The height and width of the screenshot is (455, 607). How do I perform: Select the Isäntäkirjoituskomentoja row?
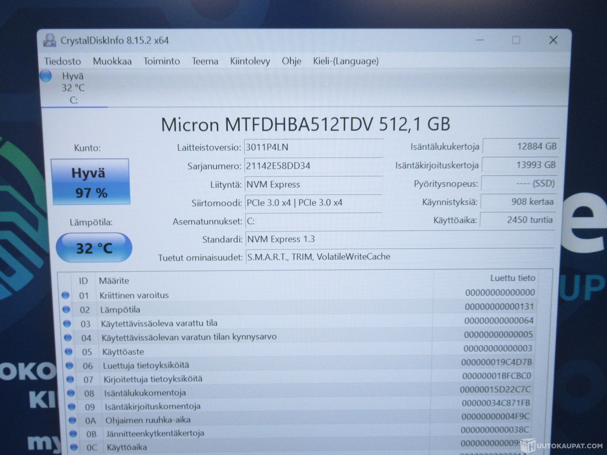point(300,405)
